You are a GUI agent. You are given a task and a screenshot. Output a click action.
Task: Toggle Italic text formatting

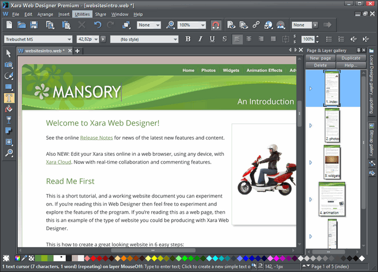[200, 39]
